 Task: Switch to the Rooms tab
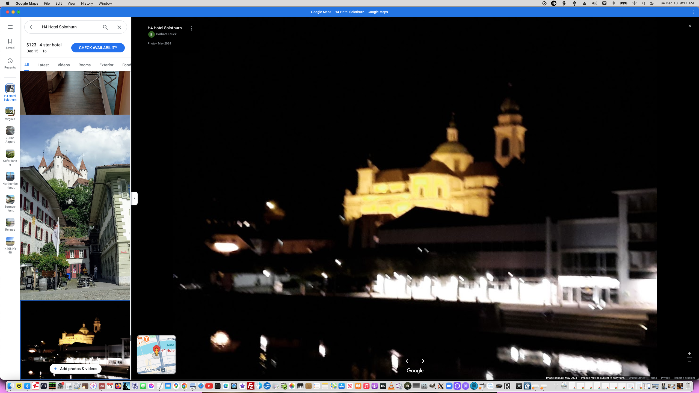point(84,65)
